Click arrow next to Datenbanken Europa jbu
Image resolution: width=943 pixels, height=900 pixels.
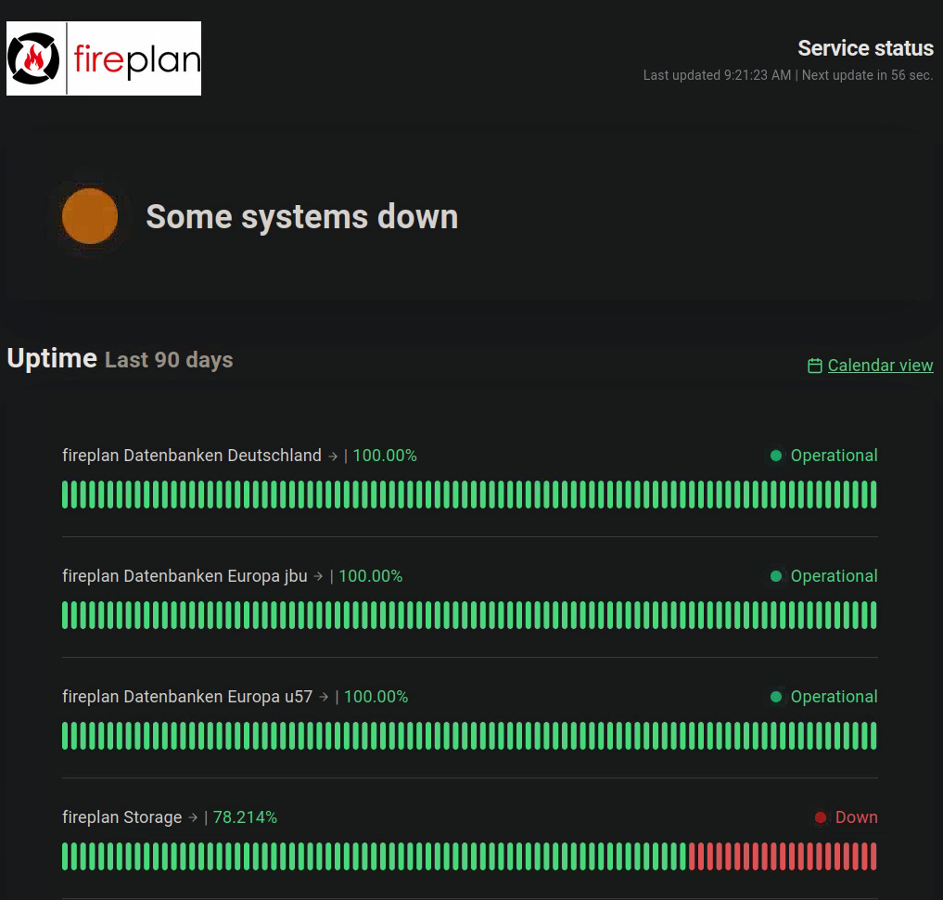click(318, 576)
